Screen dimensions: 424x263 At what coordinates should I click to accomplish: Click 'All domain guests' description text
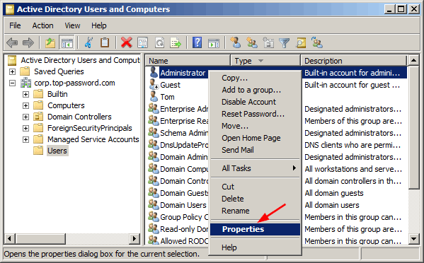pos(334,193)
